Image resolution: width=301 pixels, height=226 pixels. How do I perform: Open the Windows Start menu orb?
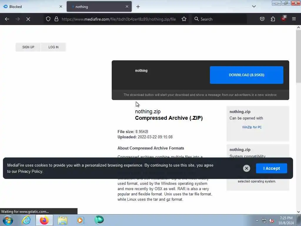[x=8, y=220]
